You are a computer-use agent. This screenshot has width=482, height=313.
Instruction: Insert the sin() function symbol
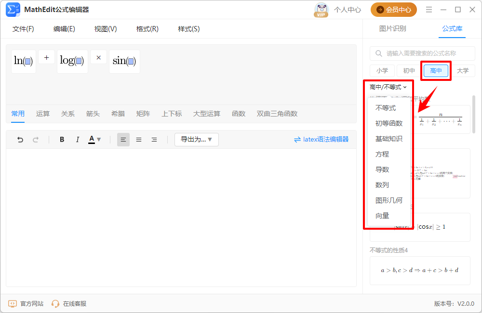pos(124,62)
